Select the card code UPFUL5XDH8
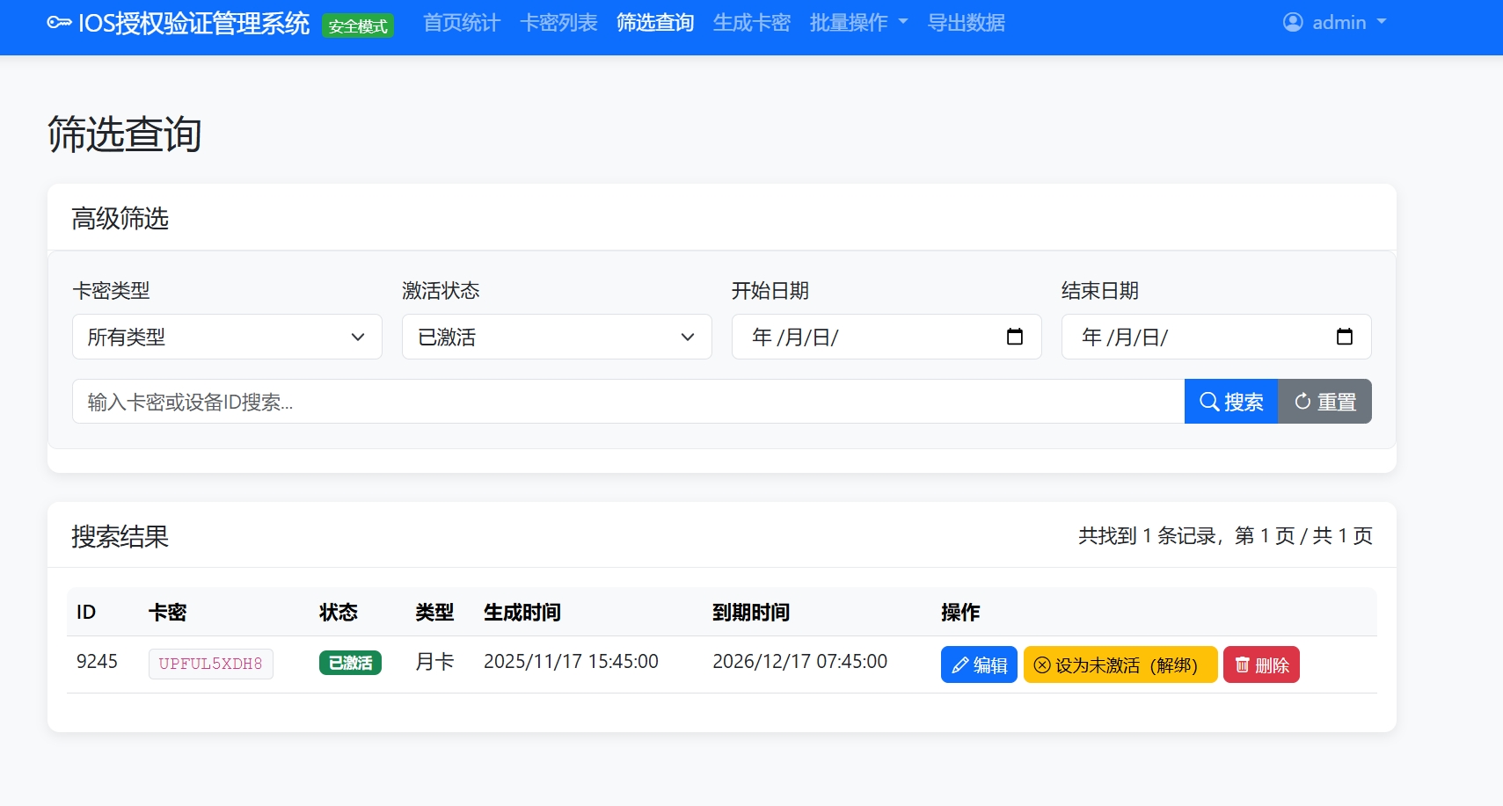Screen dimensions: 1503x806 pos(210,664)
